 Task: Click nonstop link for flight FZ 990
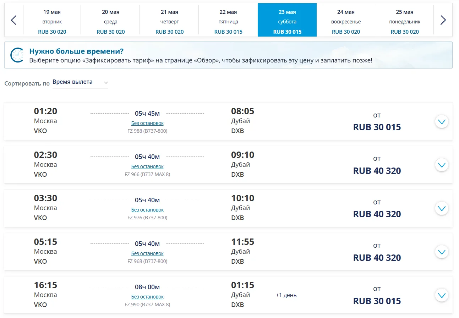click(147, 297)
